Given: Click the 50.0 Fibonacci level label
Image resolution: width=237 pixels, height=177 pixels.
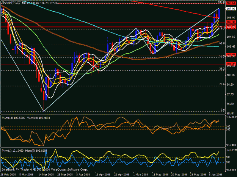Looking at the screenshot, I should (x=222, y=56).
